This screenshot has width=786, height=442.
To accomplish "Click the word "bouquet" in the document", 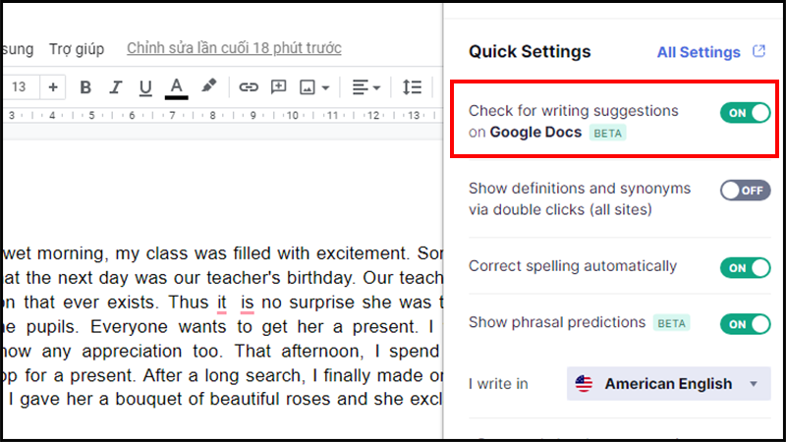I will pyautogui.click(x=148, y=400).
